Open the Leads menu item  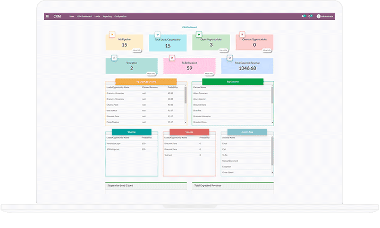click(x=97, y=16)
